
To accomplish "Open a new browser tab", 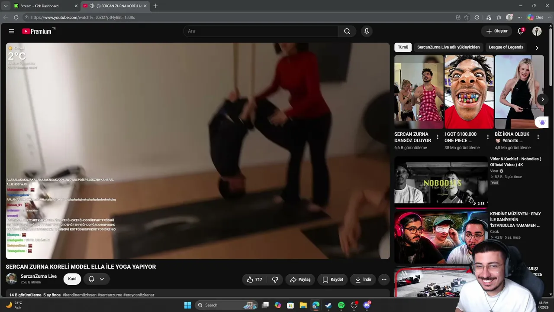I will [155, 6].
